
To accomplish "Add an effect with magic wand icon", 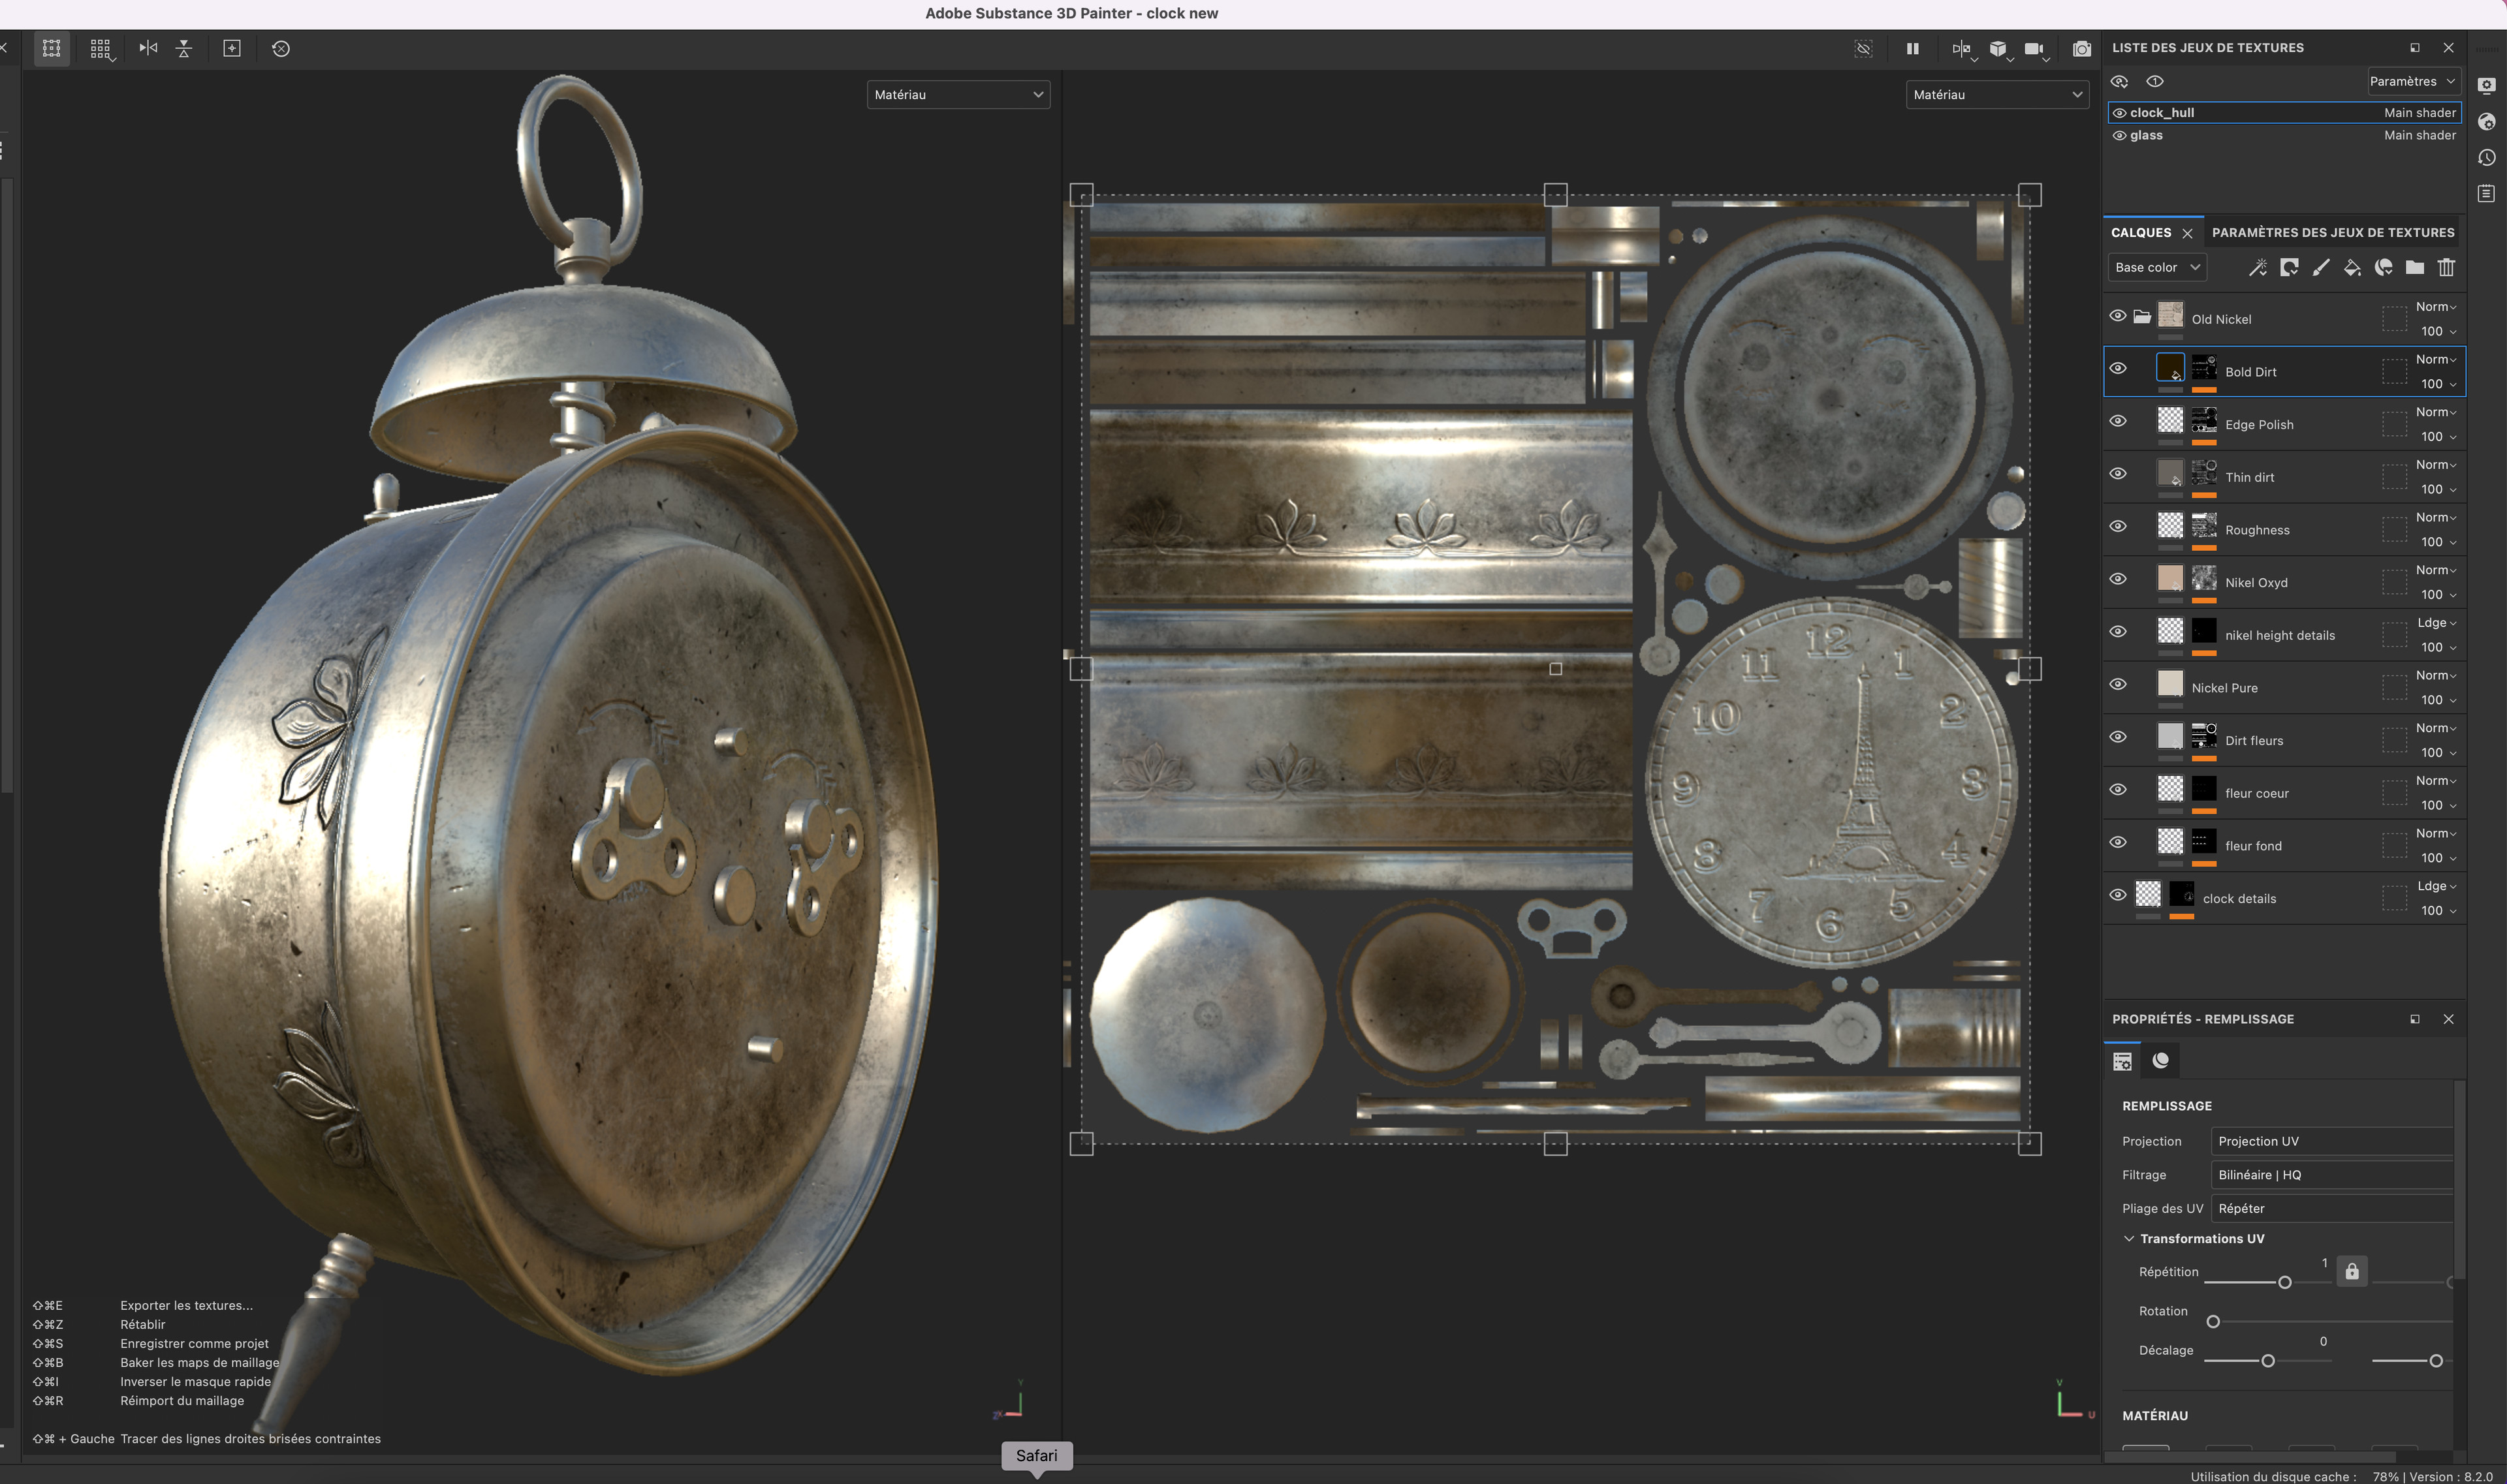I will [x=2258, y=267].
